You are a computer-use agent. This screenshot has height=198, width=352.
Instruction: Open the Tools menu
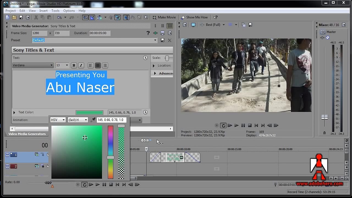pos(55,11)
